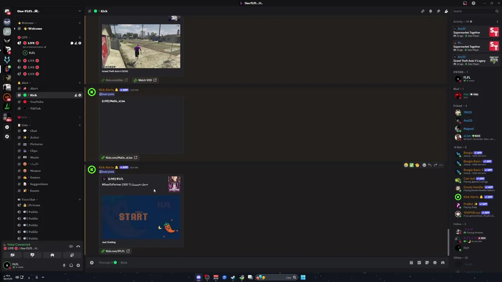This screenshot has width=502, height=282.
Task: Open the Welcome text channel
Action: (x=49, y=29)
